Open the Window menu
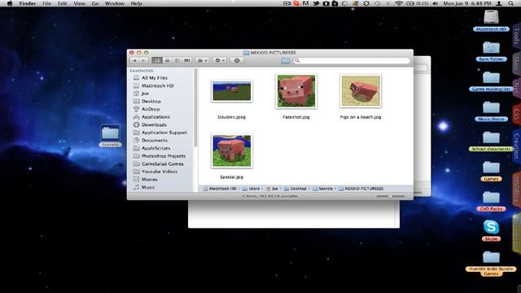 115,3
